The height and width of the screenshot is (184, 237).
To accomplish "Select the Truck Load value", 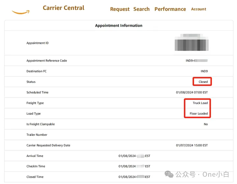I will (x=200, y=103).
